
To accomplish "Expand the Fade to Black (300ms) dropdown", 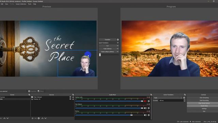I will pyautogui.click(x=118, y=52).
